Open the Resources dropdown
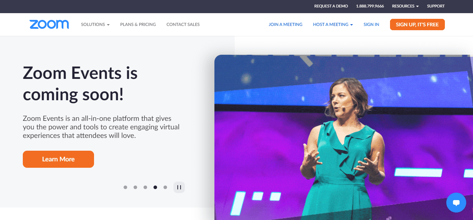 pos(405,6)
